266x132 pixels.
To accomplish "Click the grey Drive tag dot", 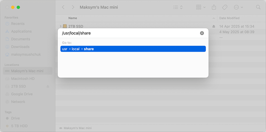I will (7, 118).
